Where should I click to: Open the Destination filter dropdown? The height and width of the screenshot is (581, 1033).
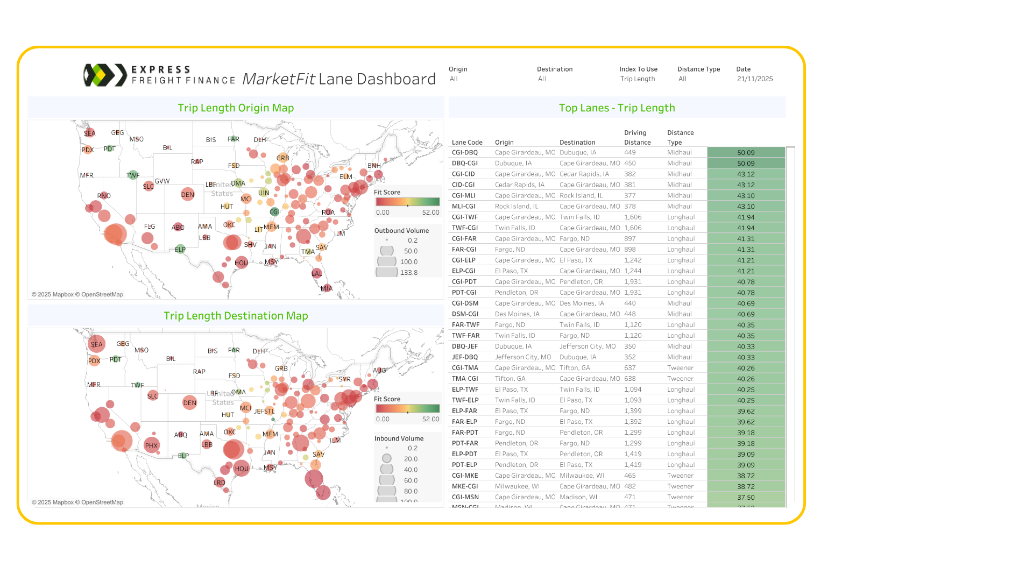tap(542, 79)
